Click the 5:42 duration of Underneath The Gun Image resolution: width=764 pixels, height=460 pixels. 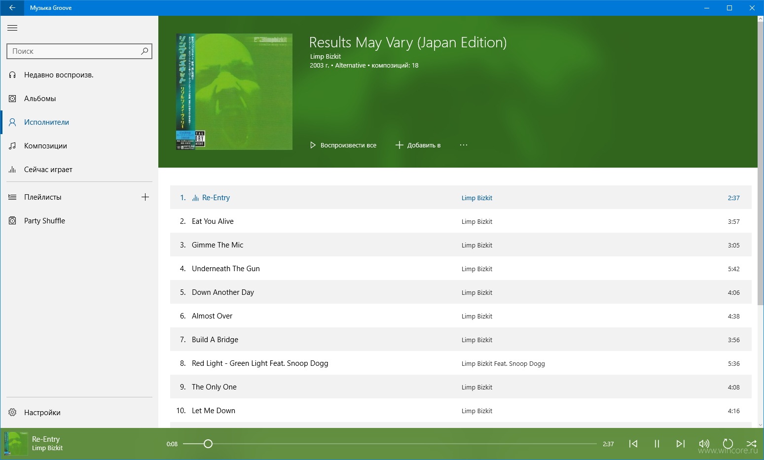click(x=733, y=269)
